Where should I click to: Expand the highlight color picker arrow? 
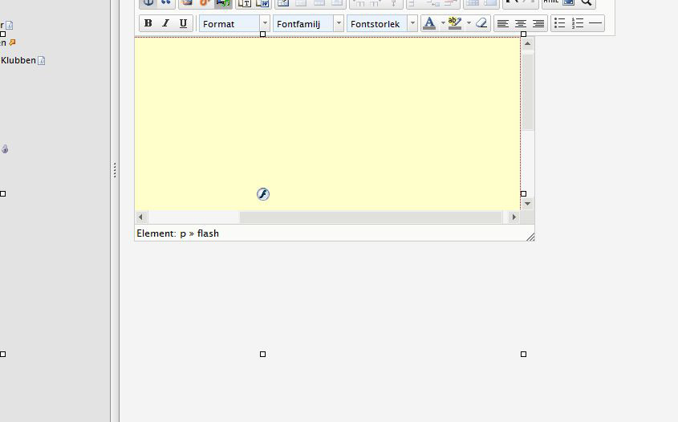pos(469,23)
